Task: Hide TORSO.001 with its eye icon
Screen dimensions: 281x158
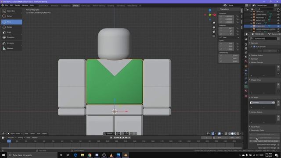Action: coord(278,26)
